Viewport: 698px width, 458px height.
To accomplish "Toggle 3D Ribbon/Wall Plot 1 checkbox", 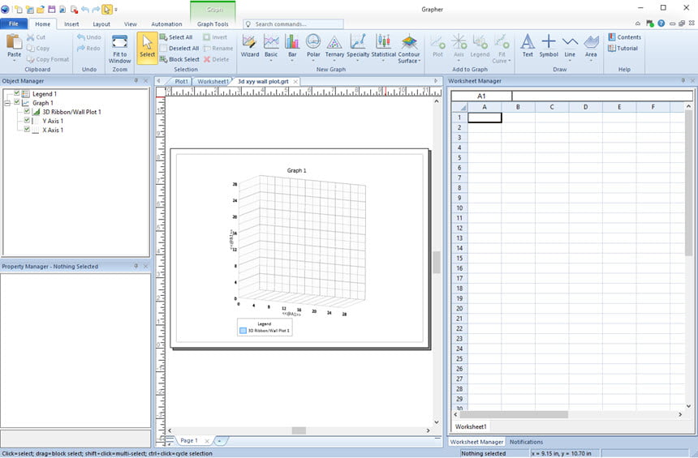I will [27, 111].
